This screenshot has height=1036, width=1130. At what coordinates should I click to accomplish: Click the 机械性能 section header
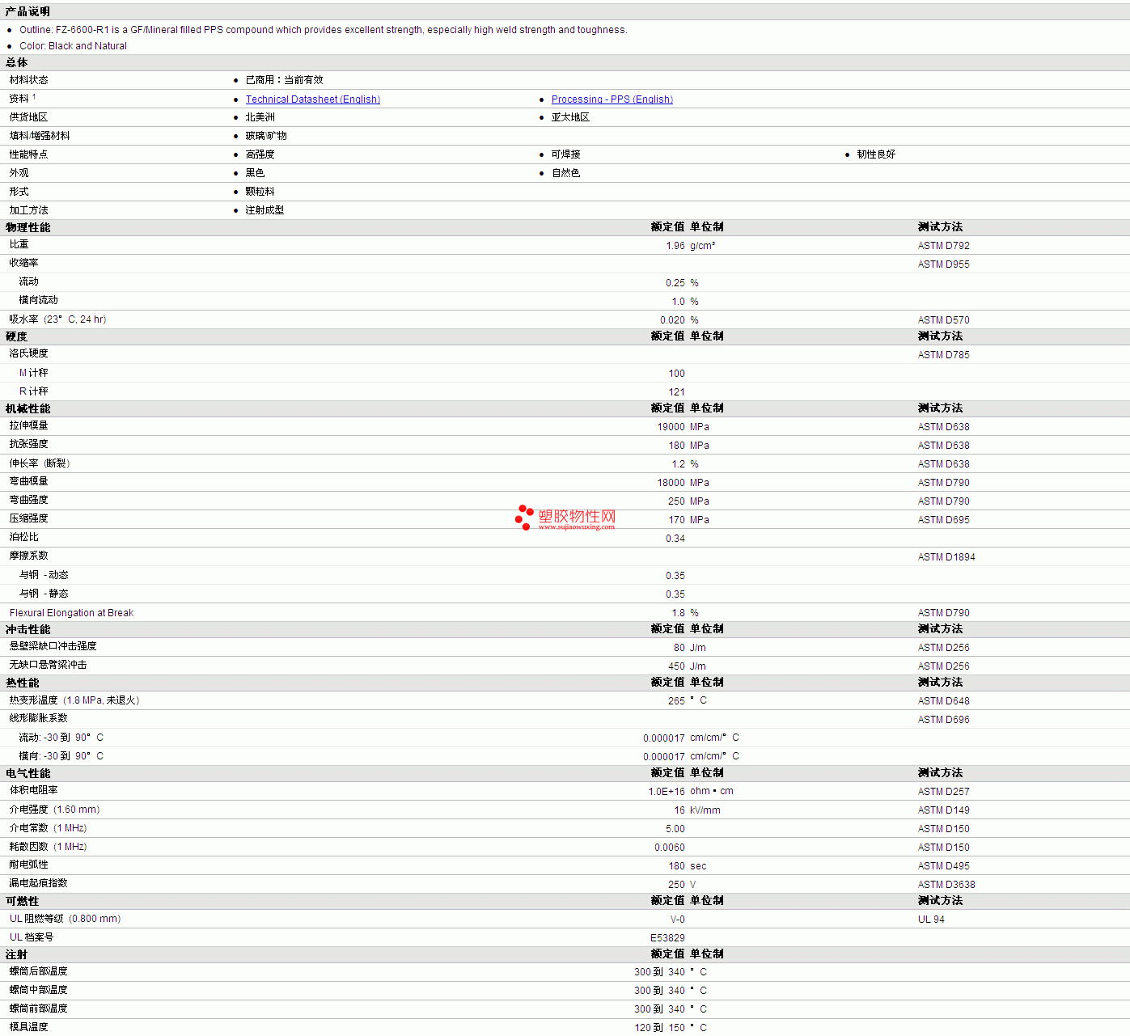[x=28, y=408]
